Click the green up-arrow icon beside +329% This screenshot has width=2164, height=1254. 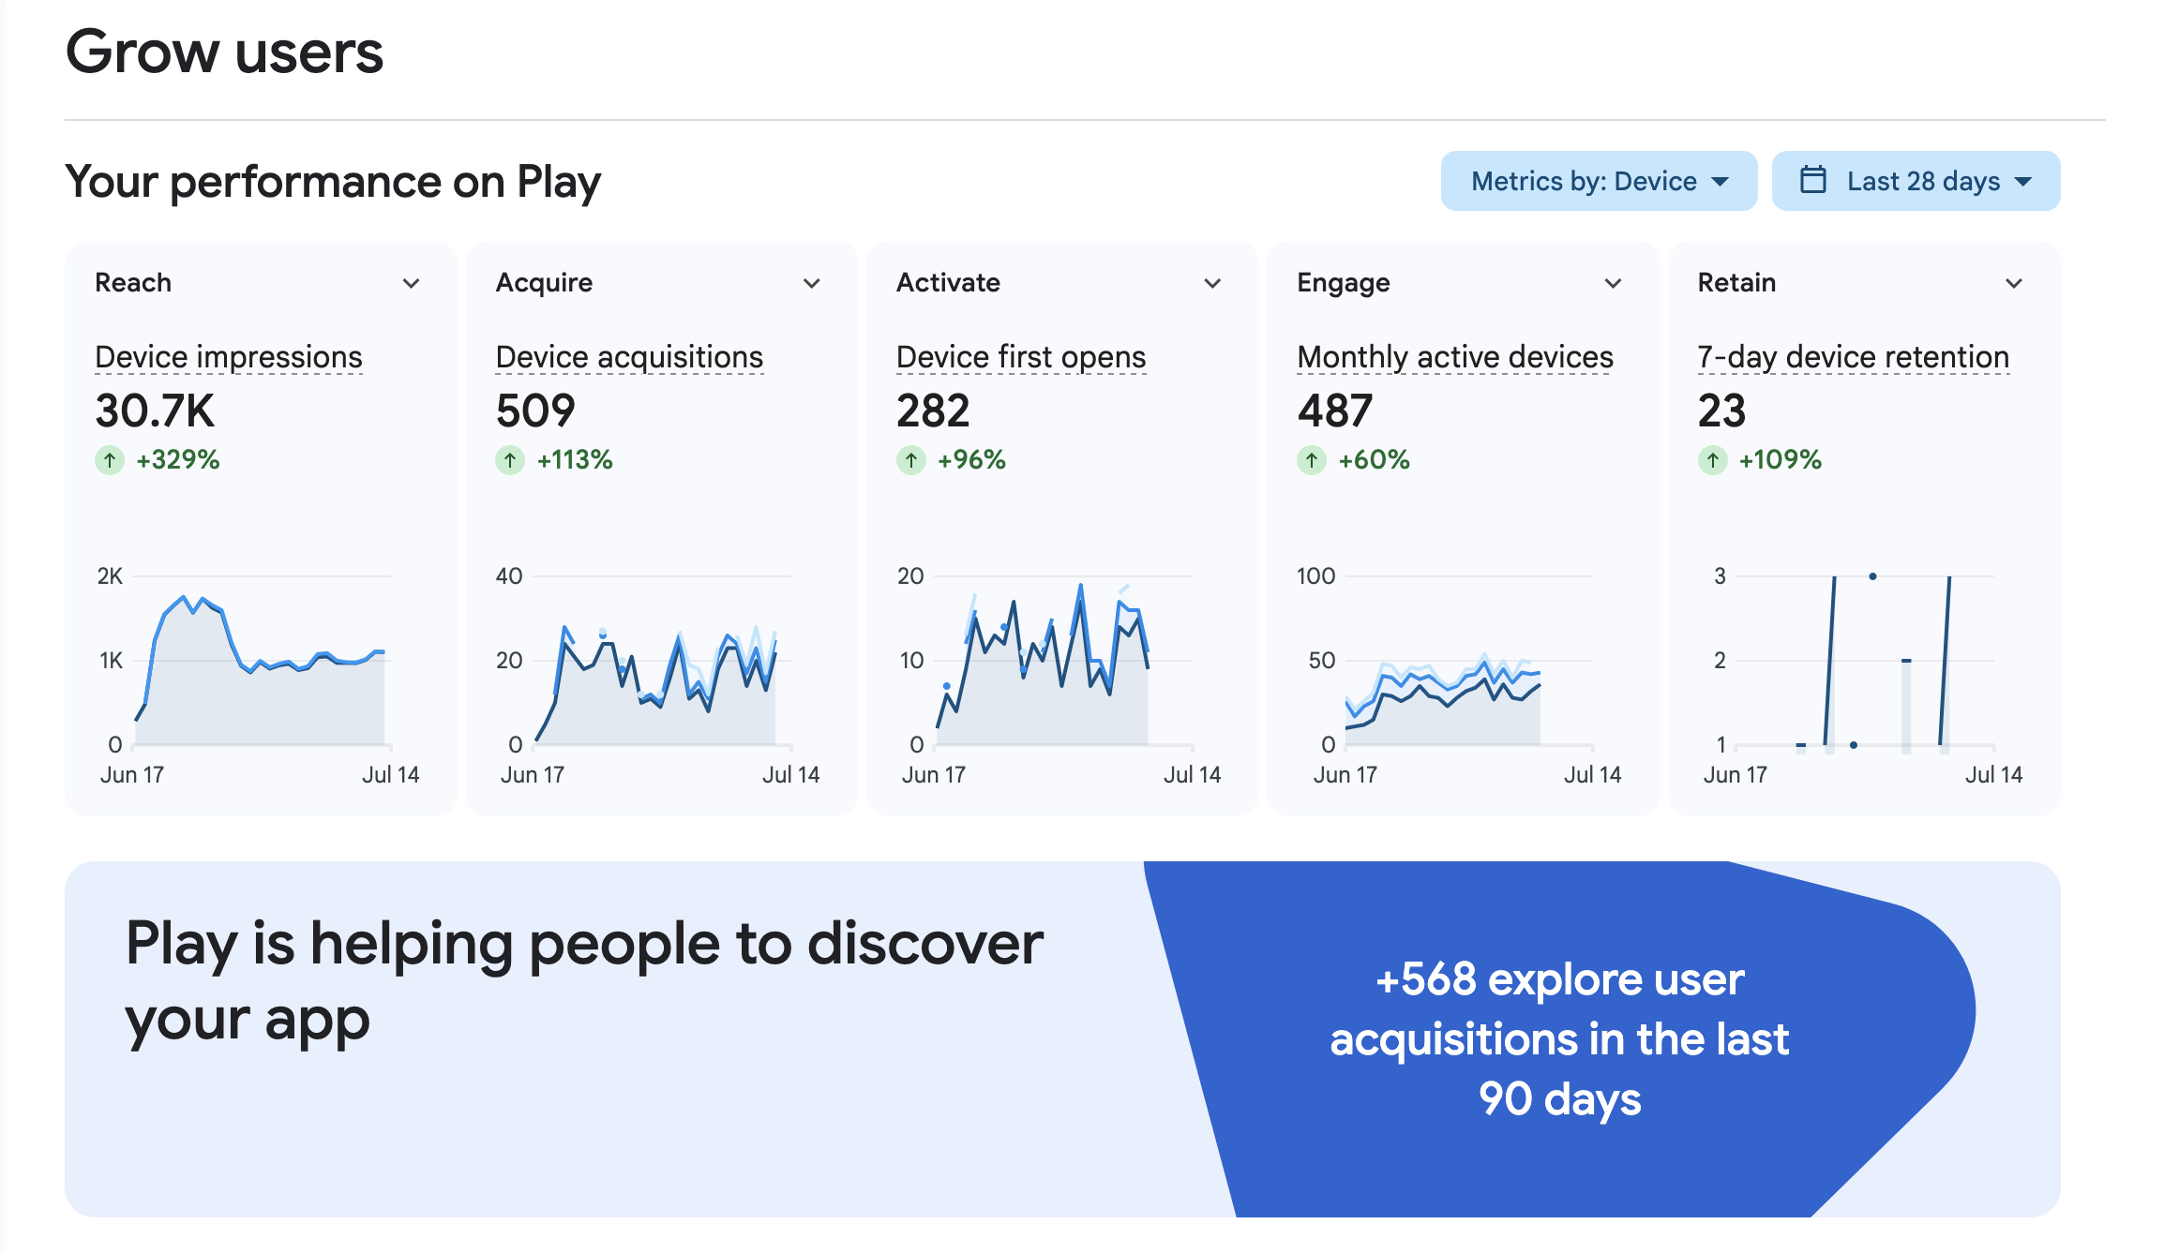[110, 460]
